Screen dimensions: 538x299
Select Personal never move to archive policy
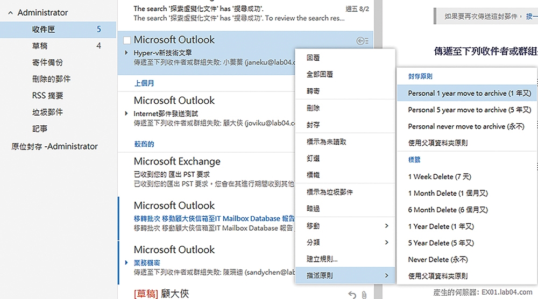(468, 126)
